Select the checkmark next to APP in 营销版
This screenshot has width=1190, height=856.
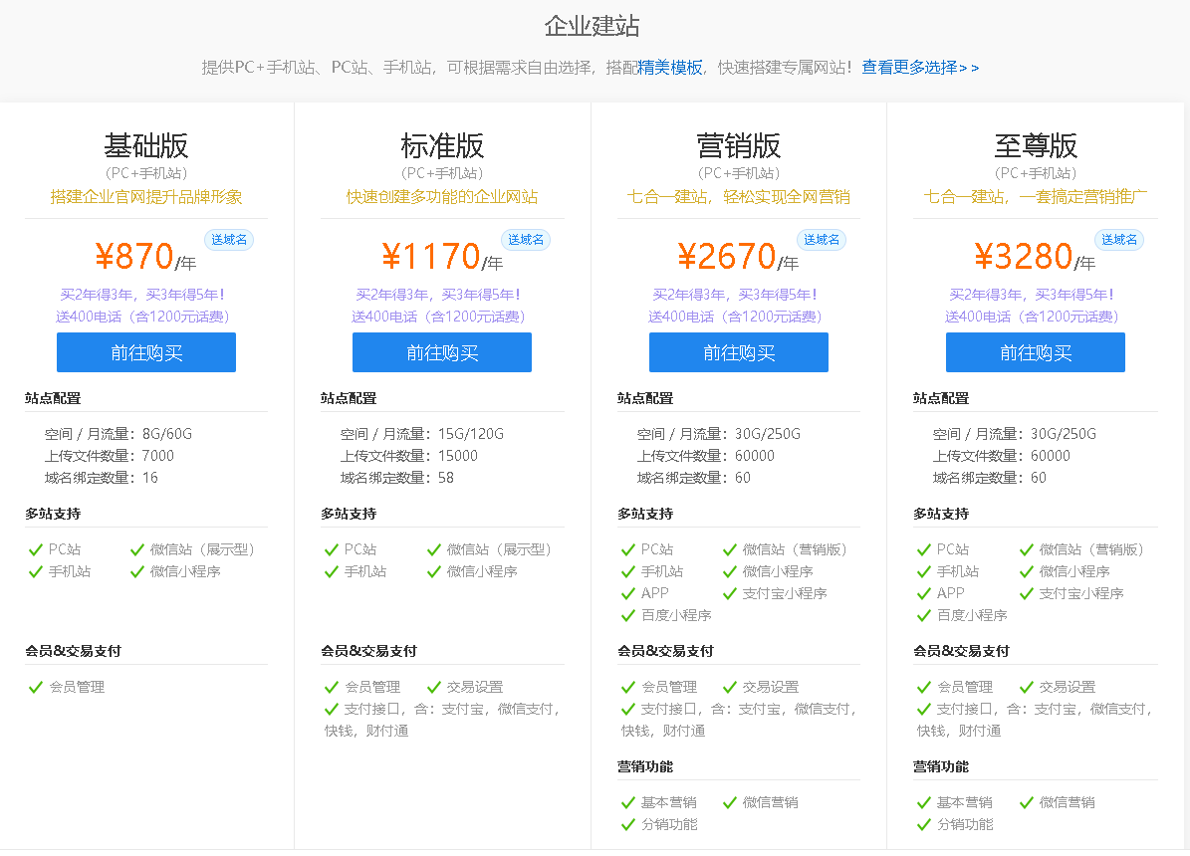point(627,594)
